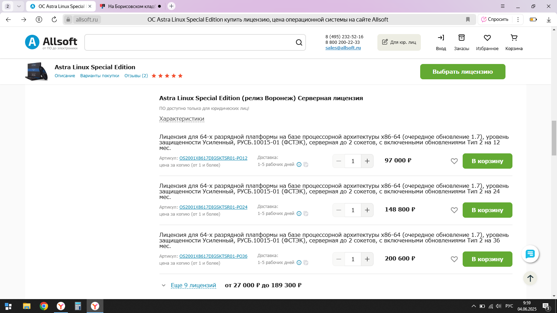
Task: Open the Вход login icon
Action: point(441,42)
